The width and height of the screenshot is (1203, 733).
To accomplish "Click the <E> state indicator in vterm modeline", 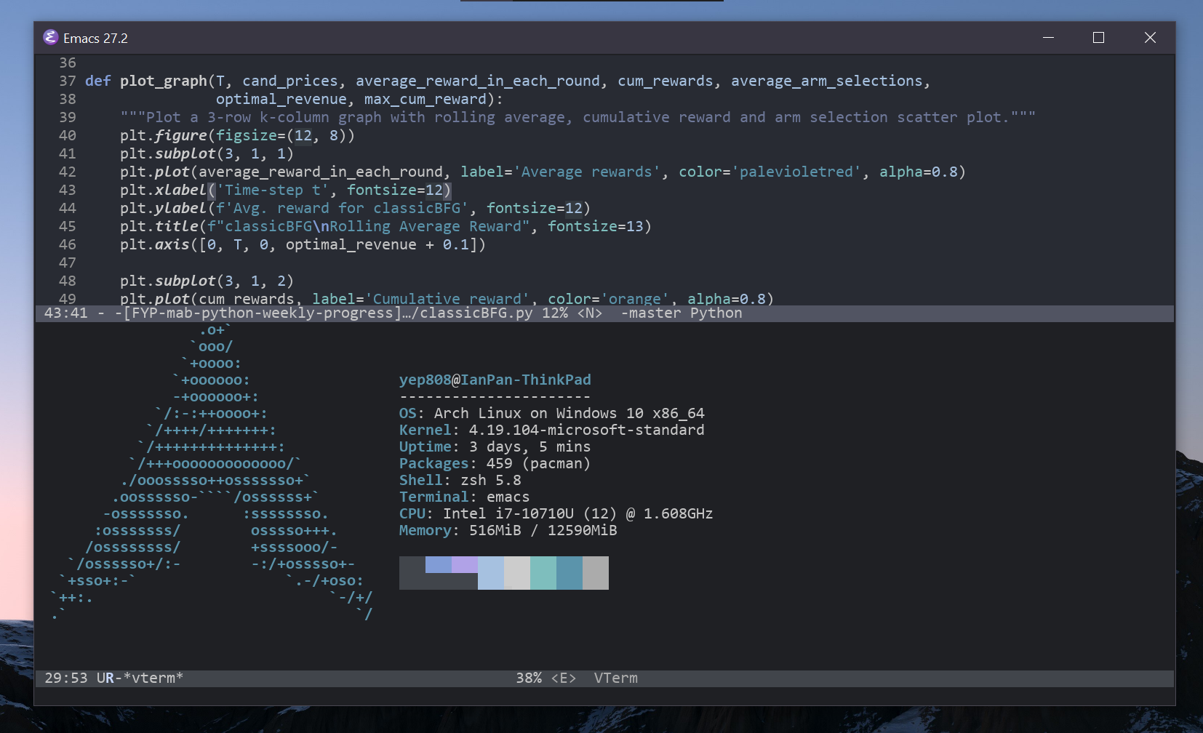I will [564, 678].
